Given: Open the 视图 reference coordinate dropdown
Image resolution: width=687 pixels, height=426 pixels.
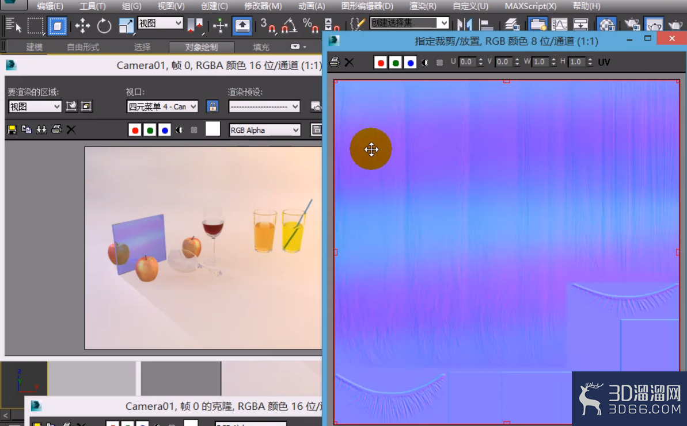Looking at the screenshot, I should click(x=160, y=23).
